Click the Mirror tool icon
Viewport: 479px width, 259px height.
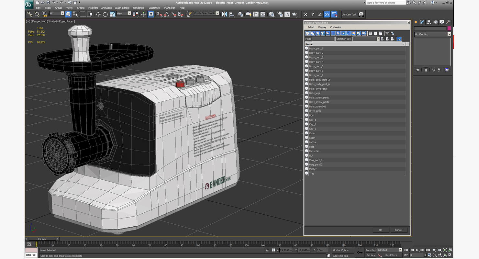tap(224, 14)
